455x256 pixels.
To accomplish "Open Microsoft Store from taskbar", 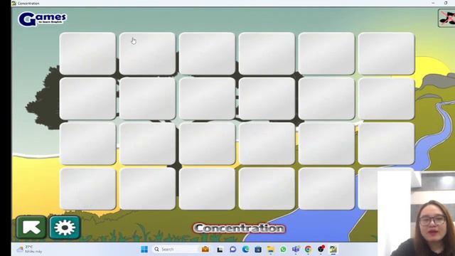I will pos(258,250).
